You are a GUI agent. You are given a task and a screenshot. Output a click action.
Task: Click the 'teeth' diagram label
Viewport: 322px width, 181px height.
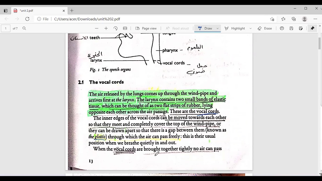tap(95, 38)
